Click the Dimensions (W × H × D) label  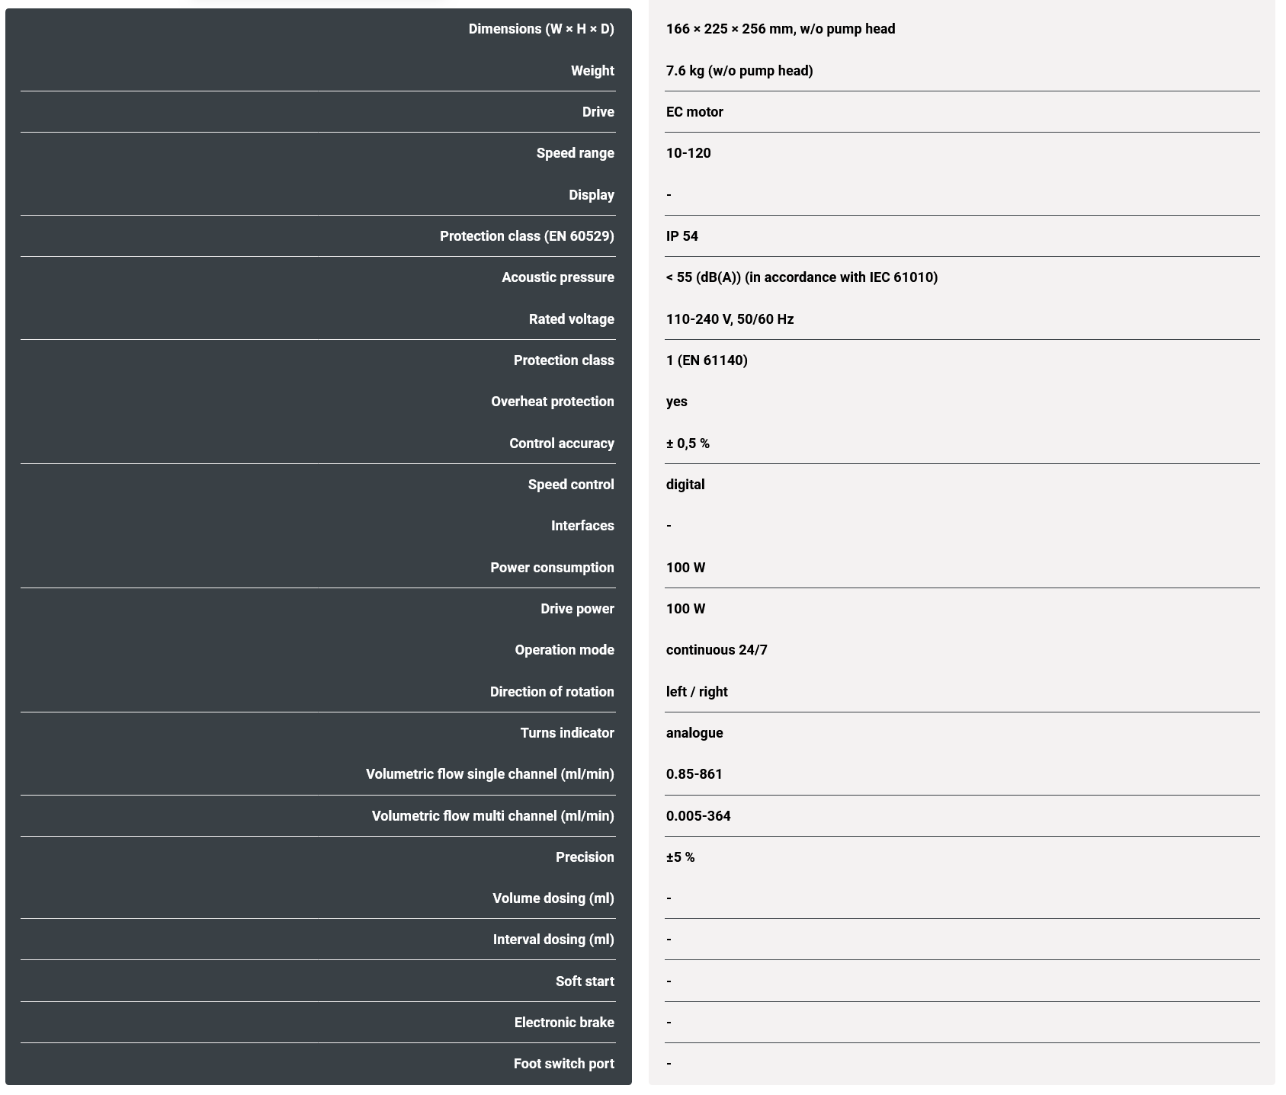[540, 29]
